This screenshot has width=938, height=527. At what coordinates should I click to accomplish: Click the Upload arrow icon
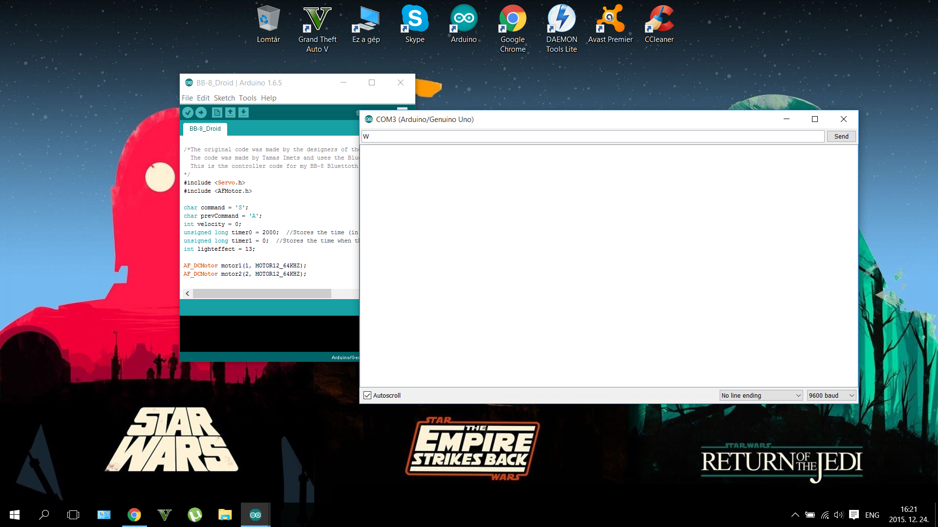click(201, 113)
